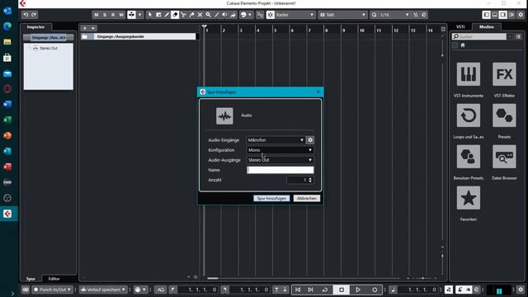Click the Redo arrow in the toolbar
Viewport: 528px width, 297px height.
point(34,15)
